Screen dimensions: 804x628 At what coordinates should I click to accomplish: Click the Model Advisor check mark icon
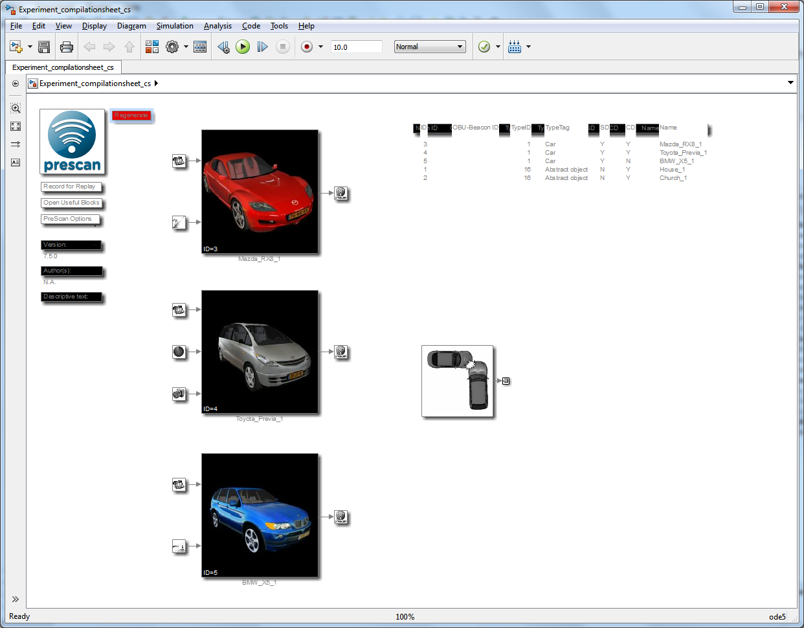pyautogui.click(x=484, y=47)
